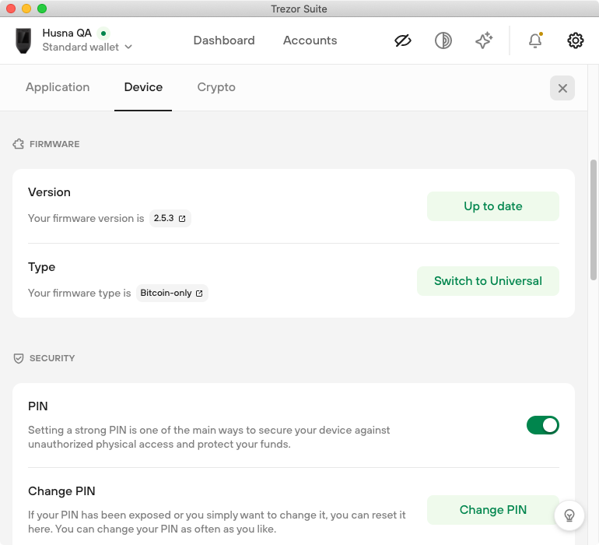
Task: Open settings gear icon
Action: click(x=576, y=40)
